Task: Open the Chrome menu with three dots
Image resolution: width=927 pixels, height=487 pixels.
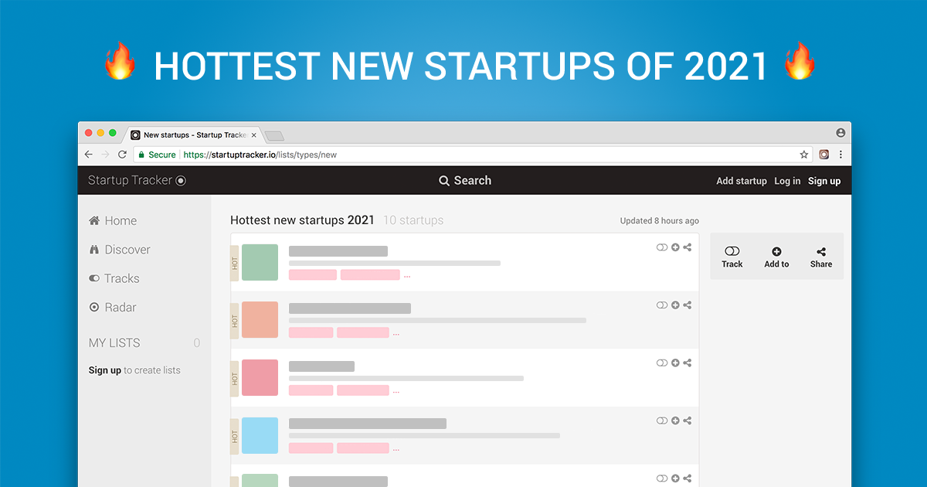Action: (x=840, y=154)
